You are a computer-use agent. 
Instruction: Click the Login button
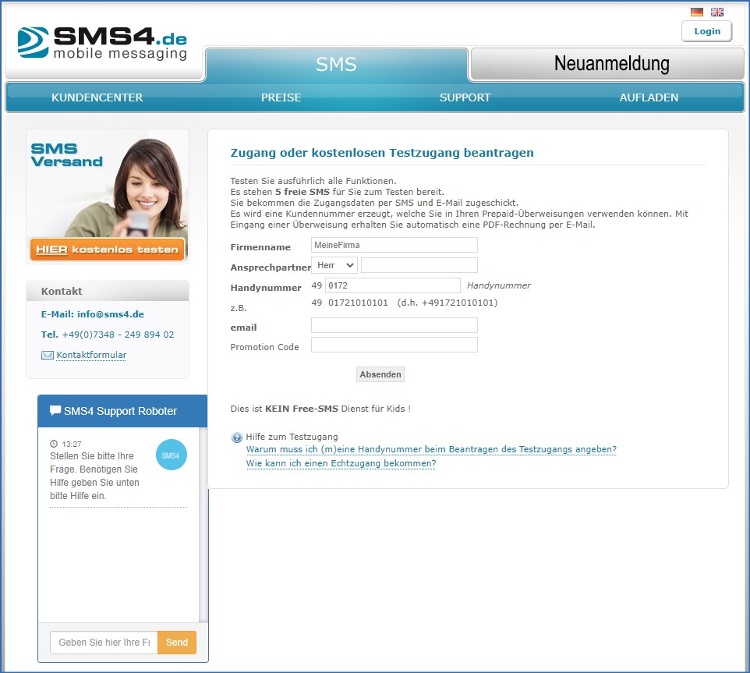pos(706,31)
